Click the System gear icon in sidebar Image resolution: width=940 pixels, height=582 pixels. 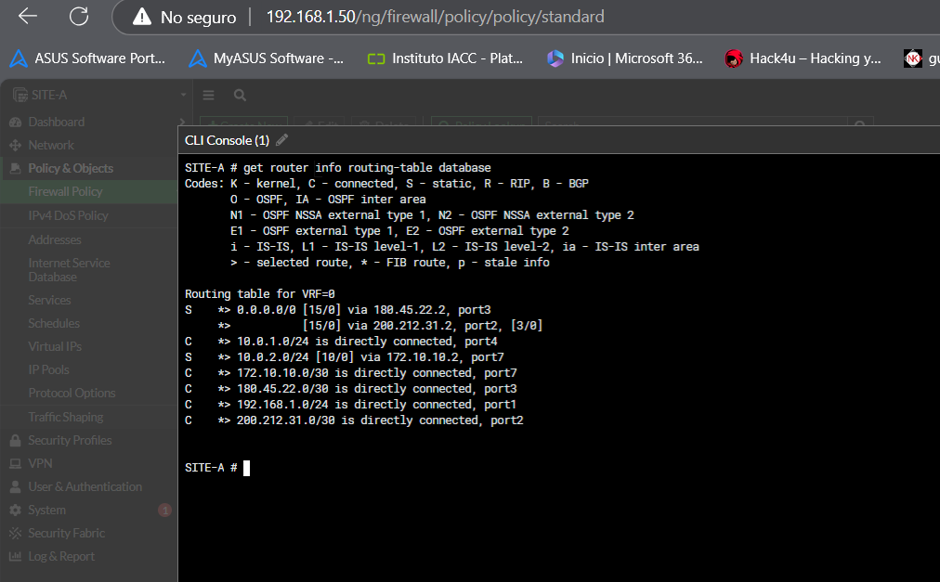point(15,511)
